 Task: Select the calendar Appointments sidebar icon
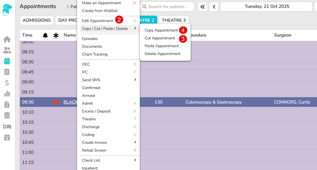pyautogui.click(x=7, y=61)
